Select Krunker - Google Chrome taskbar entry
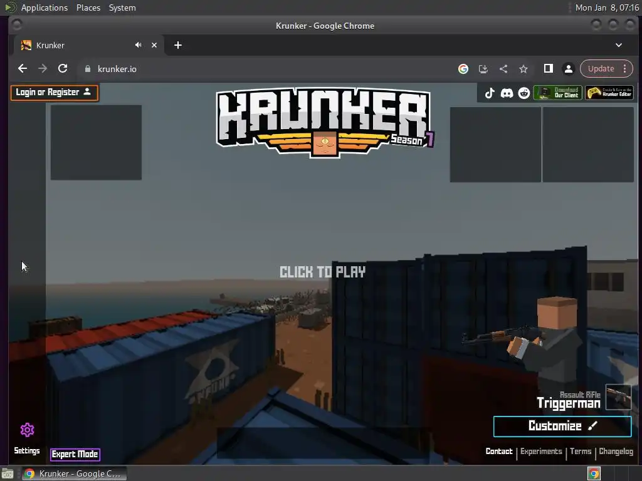Viewport: 642px width, 481px height. (x=74, y=473)
